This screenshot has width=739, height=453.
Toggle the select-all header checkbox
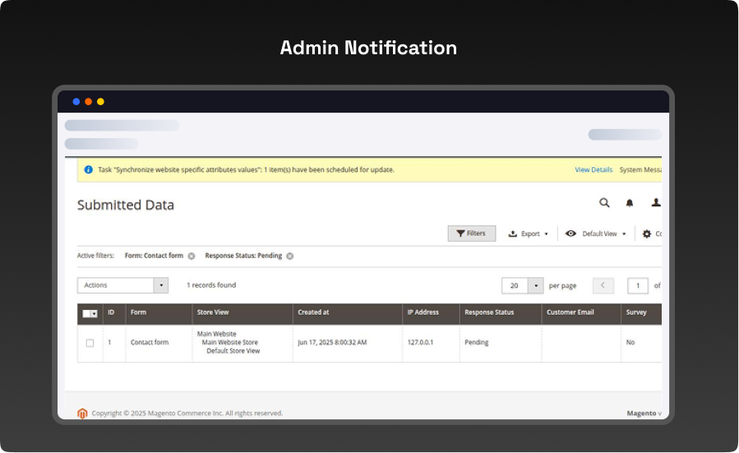pos(87,313)
